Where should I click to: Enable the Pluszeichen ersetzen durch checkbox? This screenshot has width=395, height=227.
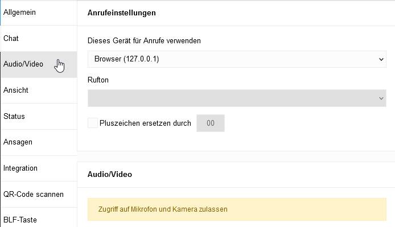click(93, 123)
